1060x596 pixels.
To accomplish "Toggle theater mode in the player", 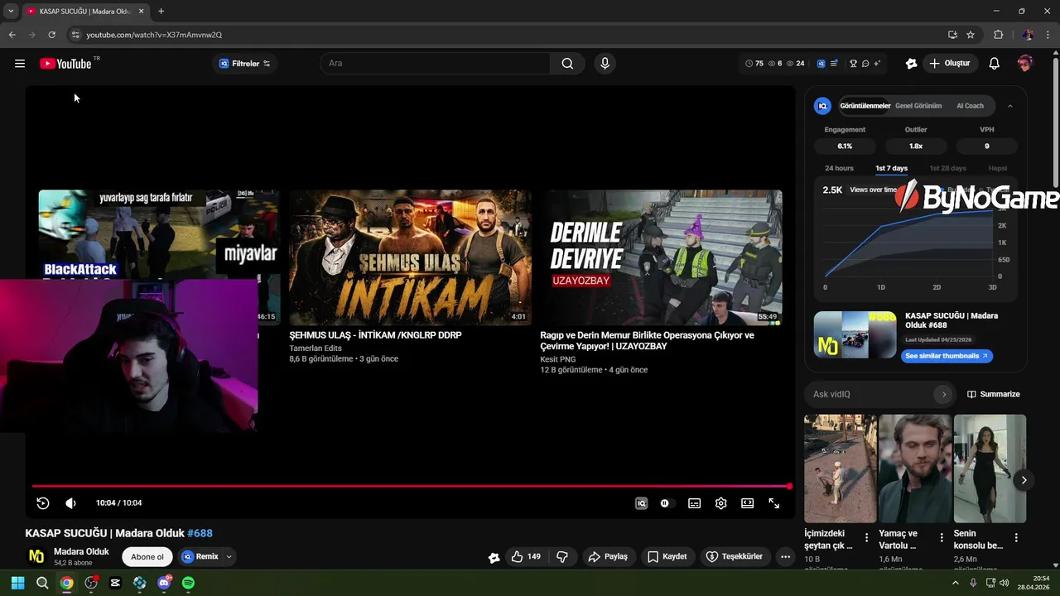I will [747, 503].
